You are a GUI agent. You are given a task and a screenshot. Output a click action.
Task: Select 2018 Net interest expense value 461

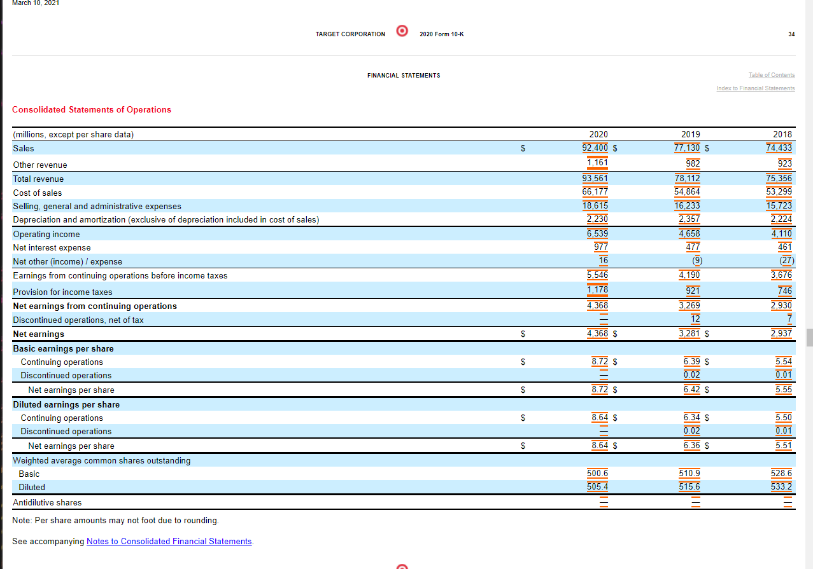coord(785,247)
